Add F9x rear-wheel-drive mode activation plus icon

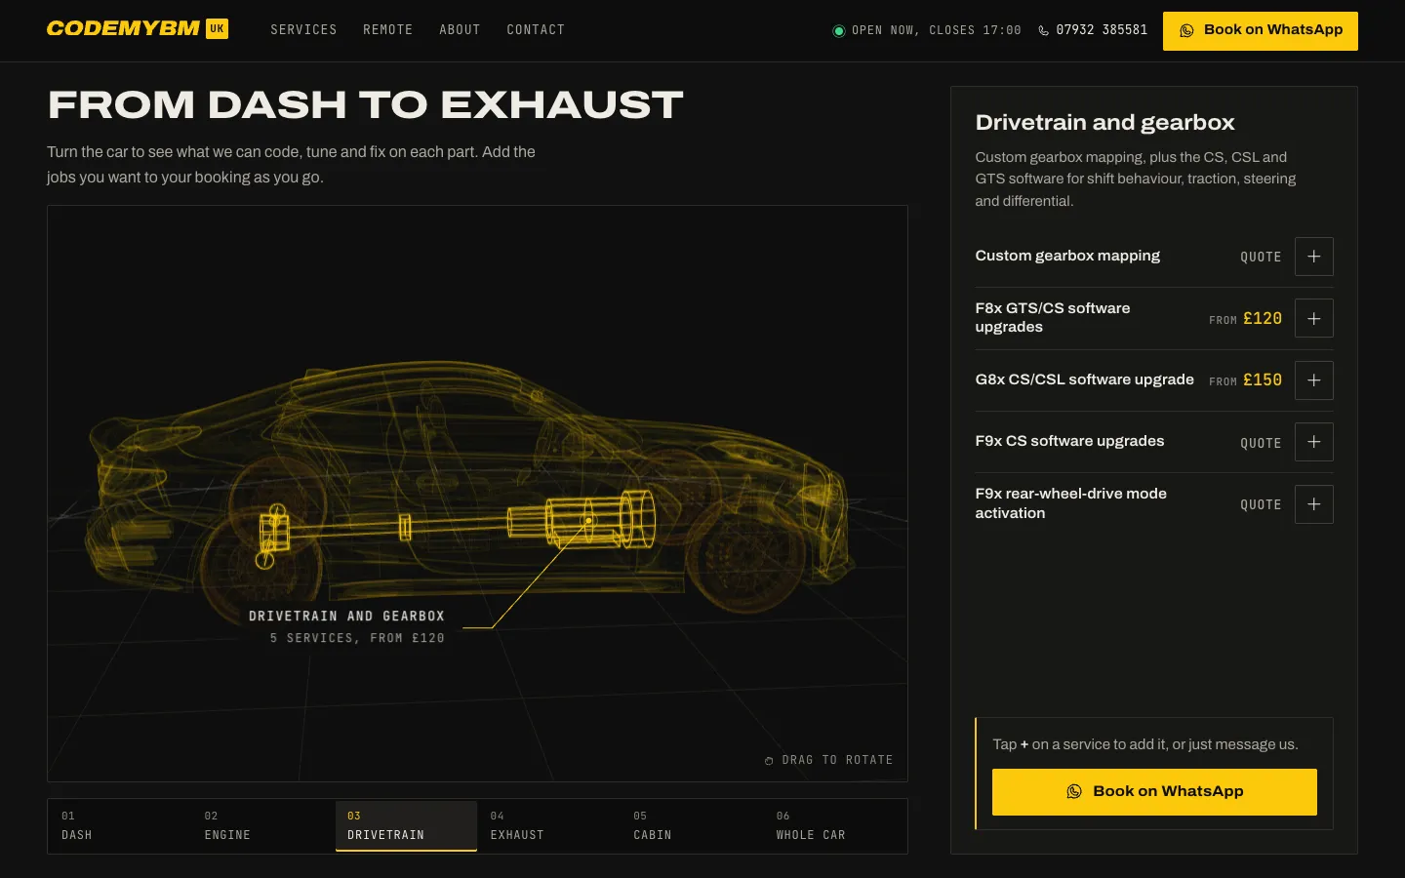[x=1313, y=504]
